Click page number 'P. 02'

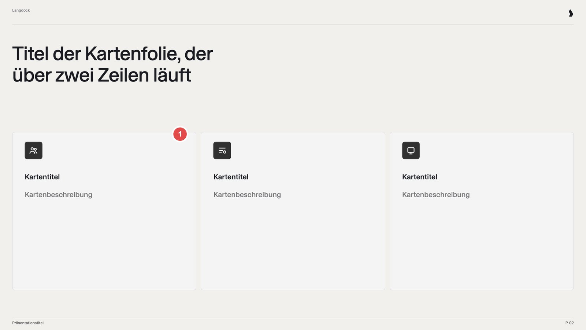[570, 323]
